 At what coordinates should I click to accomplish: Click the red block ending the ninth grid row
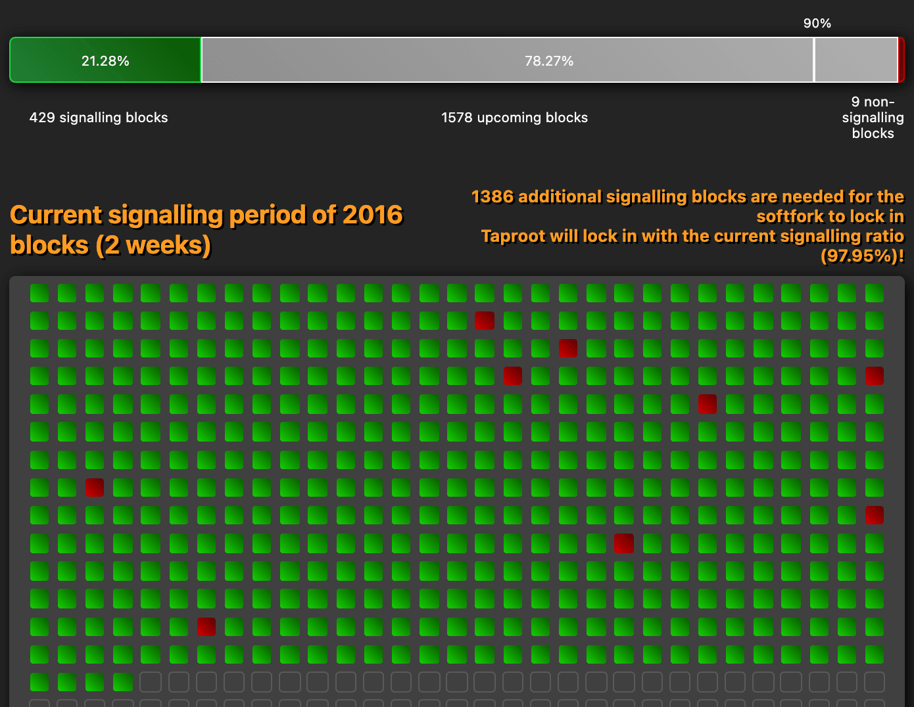(x=875, y=515)
